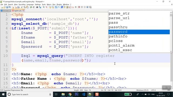Click the Close document toolbar icon
Screen dimensions: 173x97
(13, 7)
